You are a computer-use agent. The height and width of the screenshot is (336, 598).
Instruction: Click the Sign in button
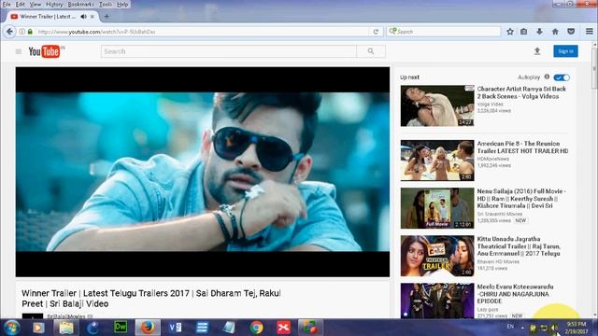(x=565, y=51)
